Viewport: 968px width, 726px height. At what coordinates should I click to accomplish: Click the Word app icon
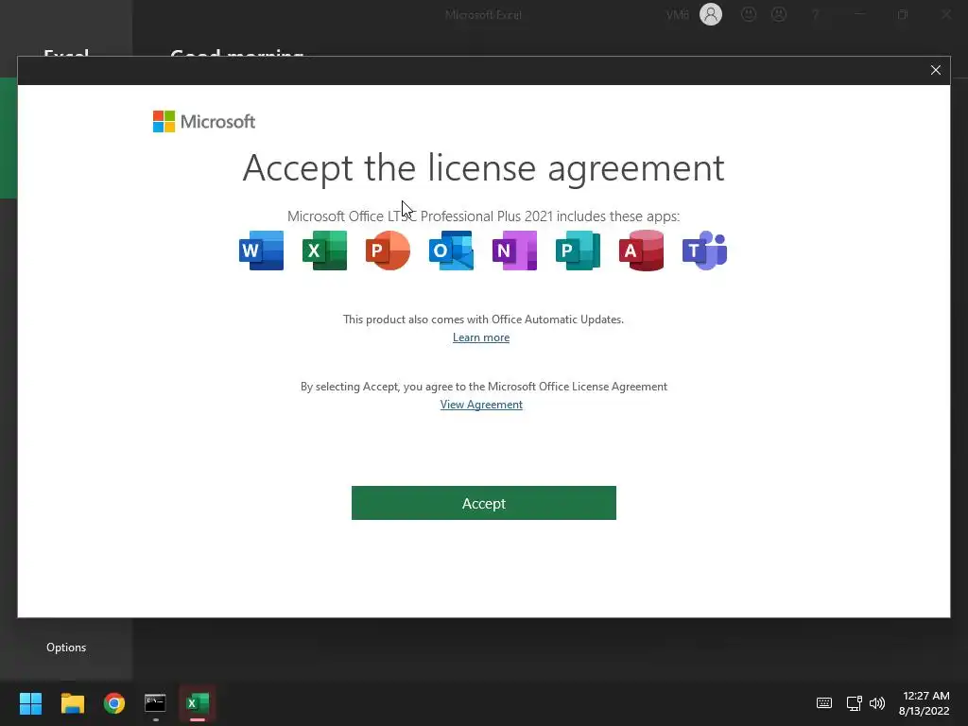261,251
